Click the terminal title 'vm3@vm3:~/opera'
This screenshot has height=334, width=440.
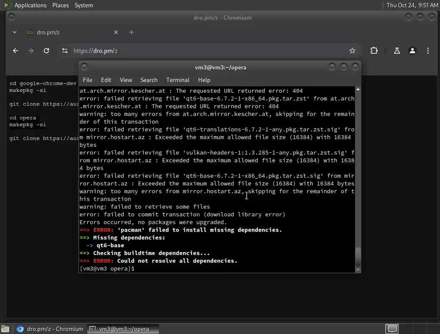point(220,67)
